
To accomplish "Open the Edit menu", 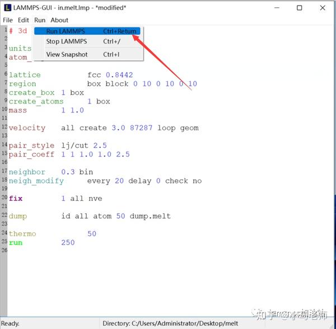I will 23,20.
